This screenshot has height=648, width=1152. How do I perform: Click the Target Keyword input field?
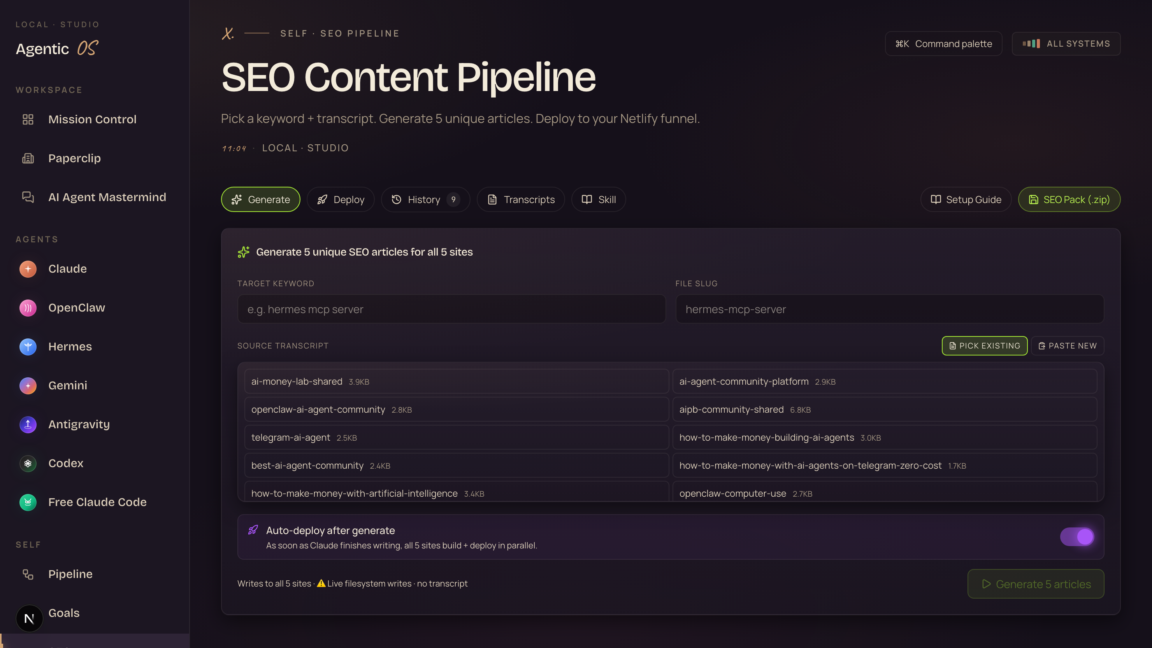[451, 309]
